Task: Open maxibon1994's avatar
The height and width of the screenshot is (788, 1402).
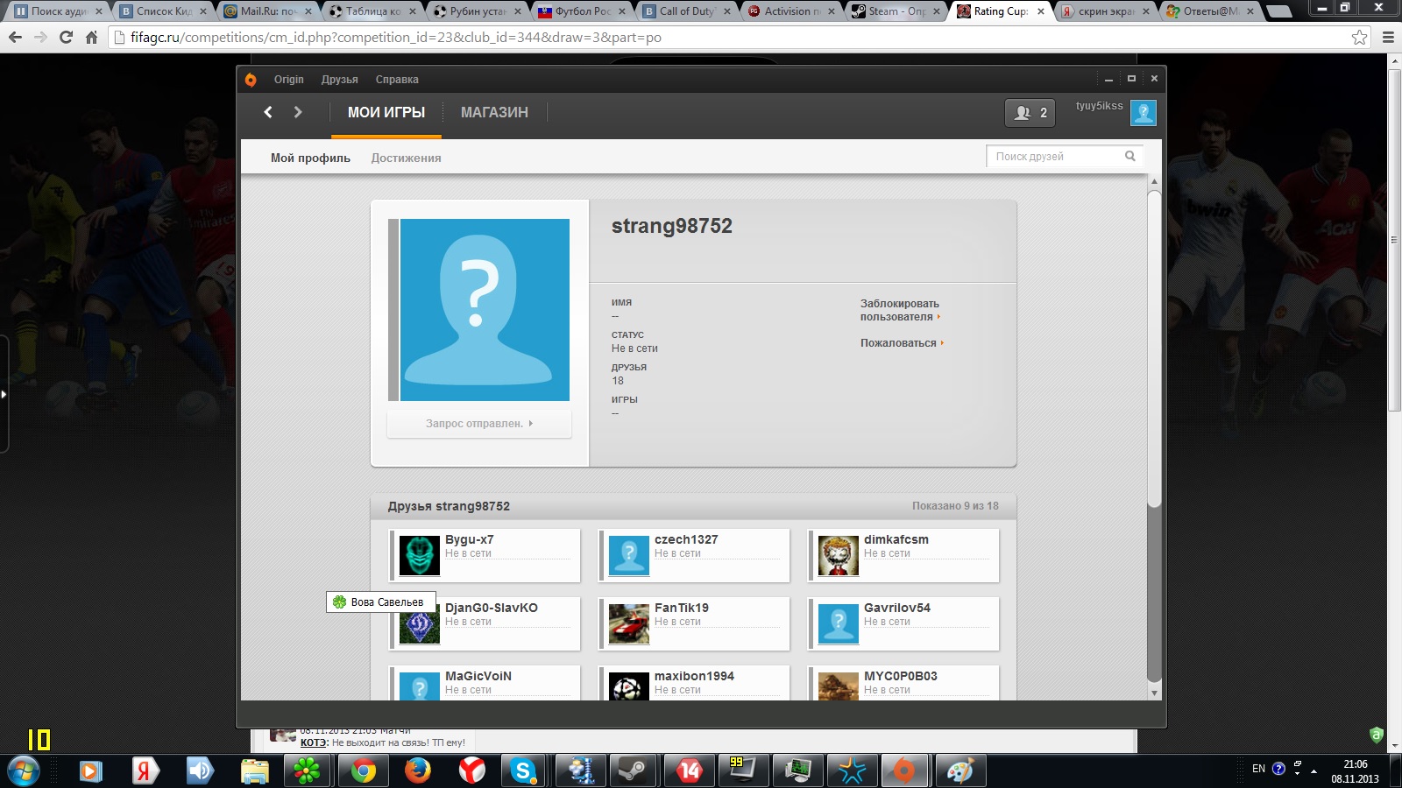Action: click(x=629, y=686)
